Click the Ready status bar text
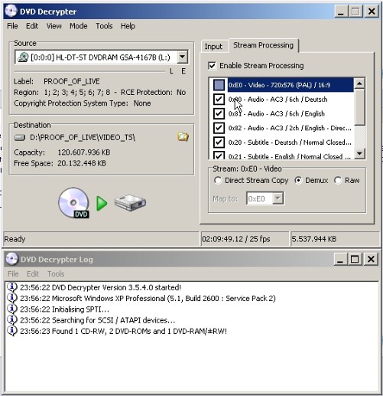Screen dimensions: 383x396 click(15, 239)
